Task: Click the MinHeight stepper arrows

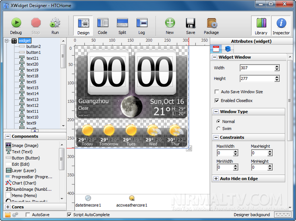Action: 270,167
